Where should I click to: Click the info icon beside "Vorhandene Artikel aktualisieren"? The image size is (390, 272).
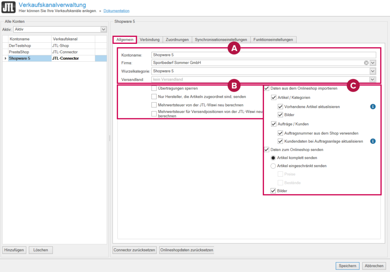(373, 107)
